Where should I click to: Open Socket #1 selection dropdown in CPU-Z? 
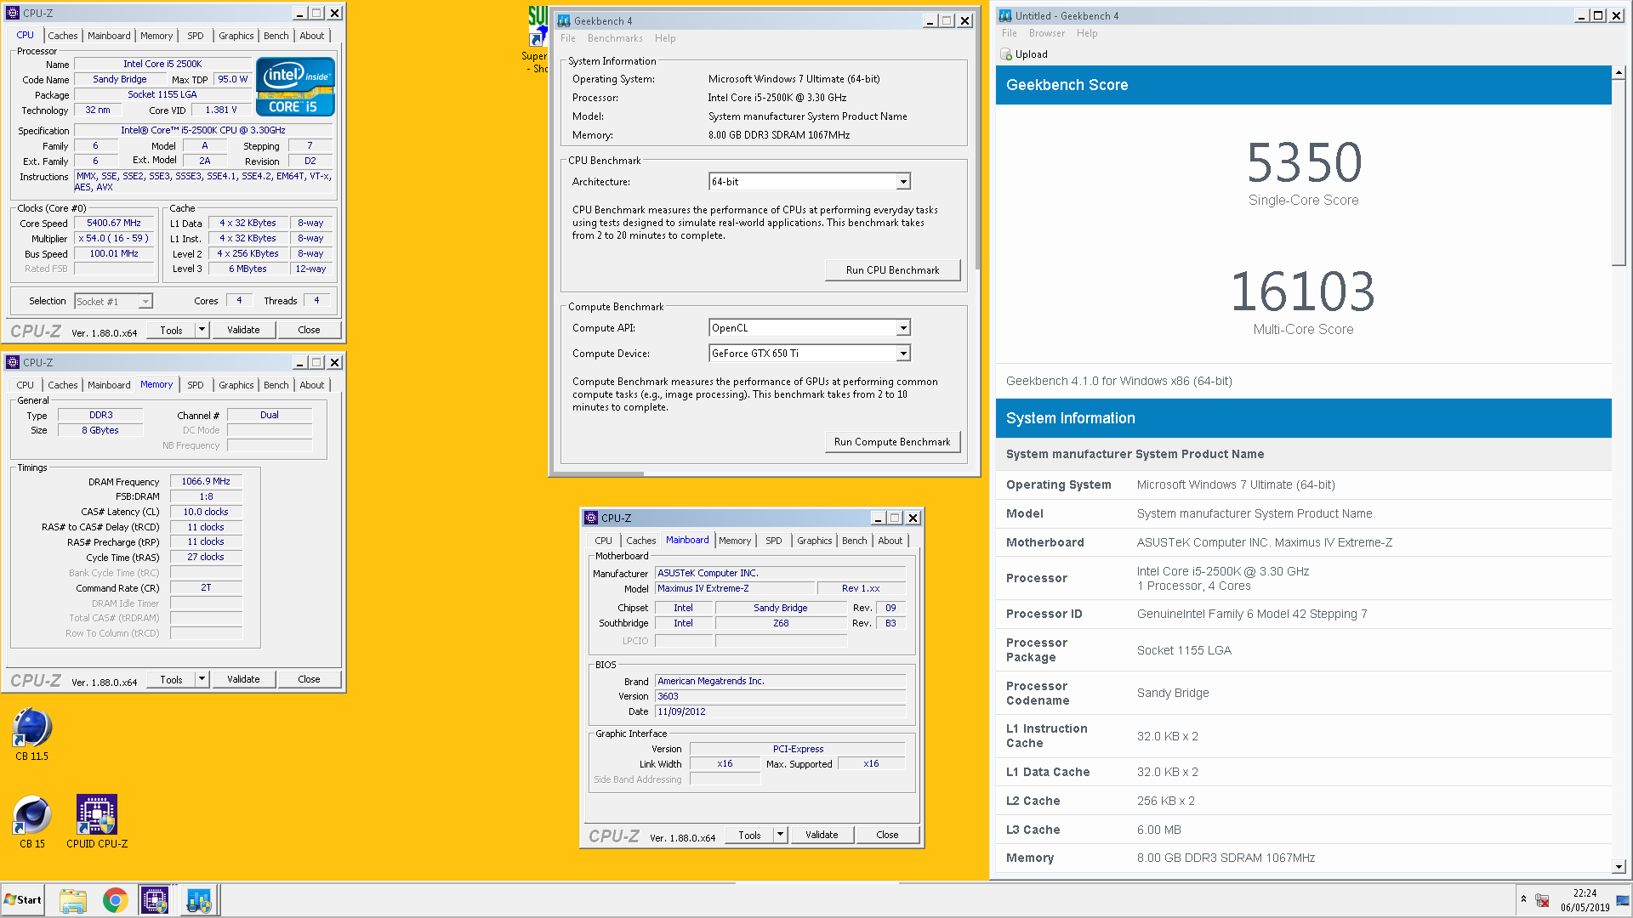coord(145,302)
